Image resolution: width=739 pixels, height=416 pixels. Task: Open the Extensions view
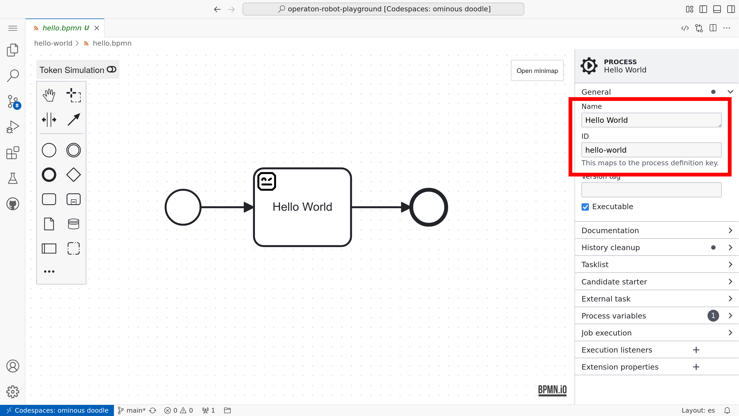(x=13, y=153)
